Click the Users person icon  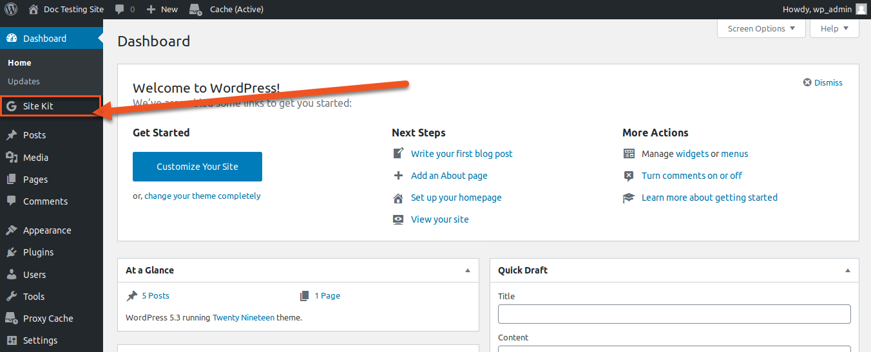point(12,274)
